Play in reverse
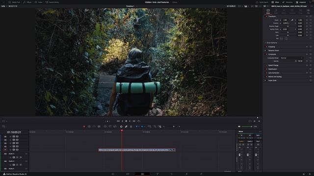 122,121
